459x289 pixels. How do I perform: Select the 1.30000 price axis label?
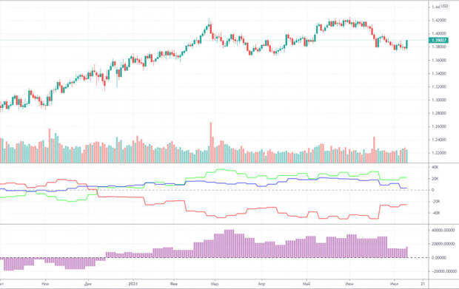(439, 100)
